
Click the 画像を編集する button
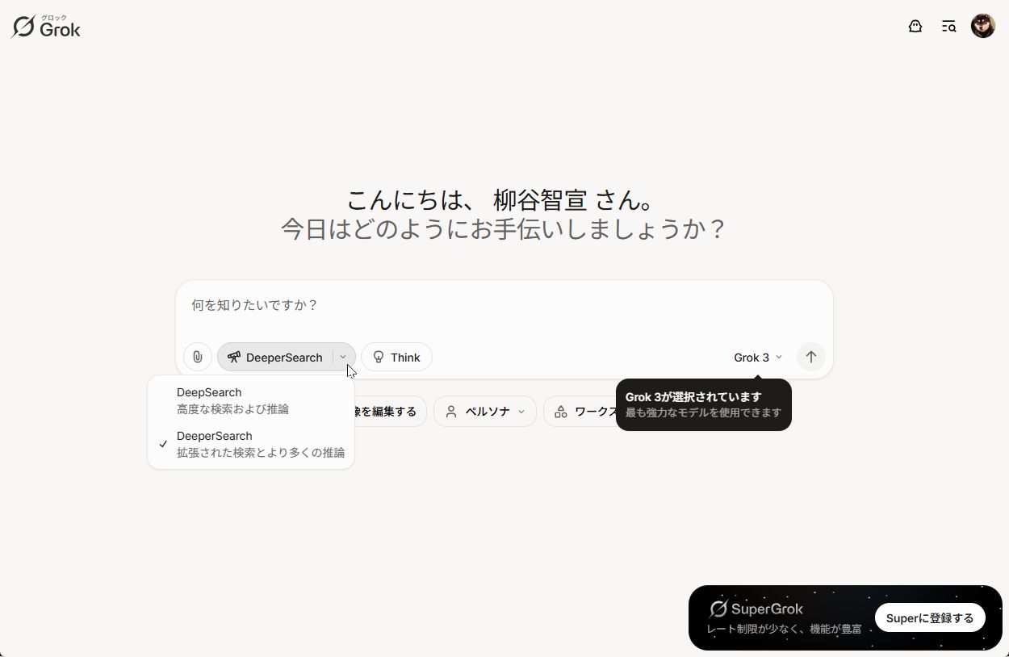[x=386, y=411]
